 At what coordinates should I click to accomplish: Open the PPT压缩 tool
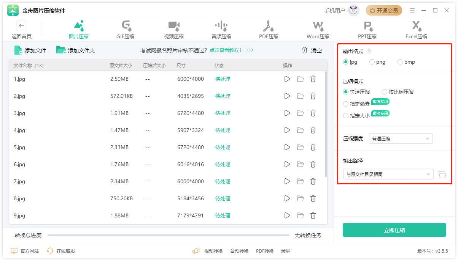pyautogui.click(x=367, y=29)
